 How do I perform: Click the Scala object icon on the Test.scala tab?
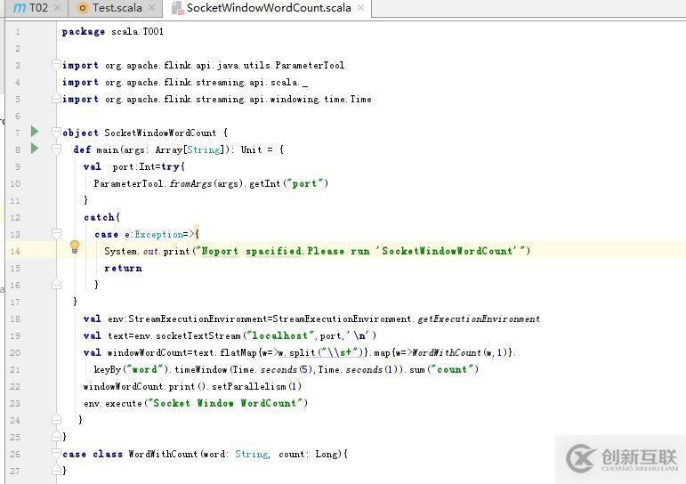[x=83, y=8]
